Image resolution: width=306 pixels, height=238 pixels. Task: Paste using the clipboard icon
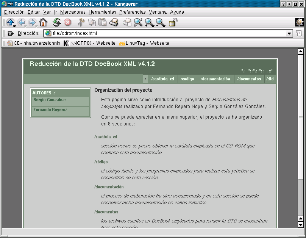103,22
